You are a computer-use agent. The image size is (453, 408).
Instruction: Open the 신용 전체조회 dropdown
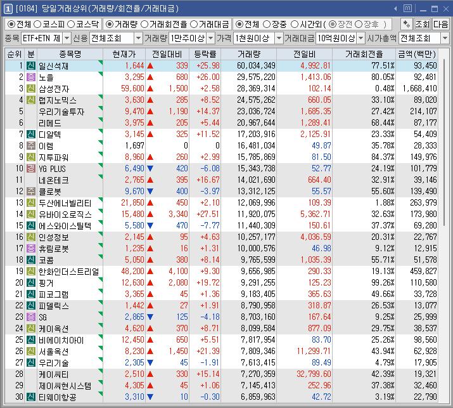click(x=139, y=38)
